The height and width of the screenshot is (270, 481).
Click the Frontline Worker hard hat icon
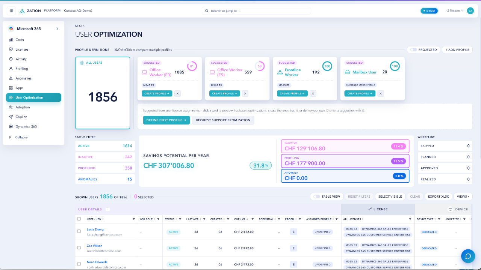(x=280, y=72)
